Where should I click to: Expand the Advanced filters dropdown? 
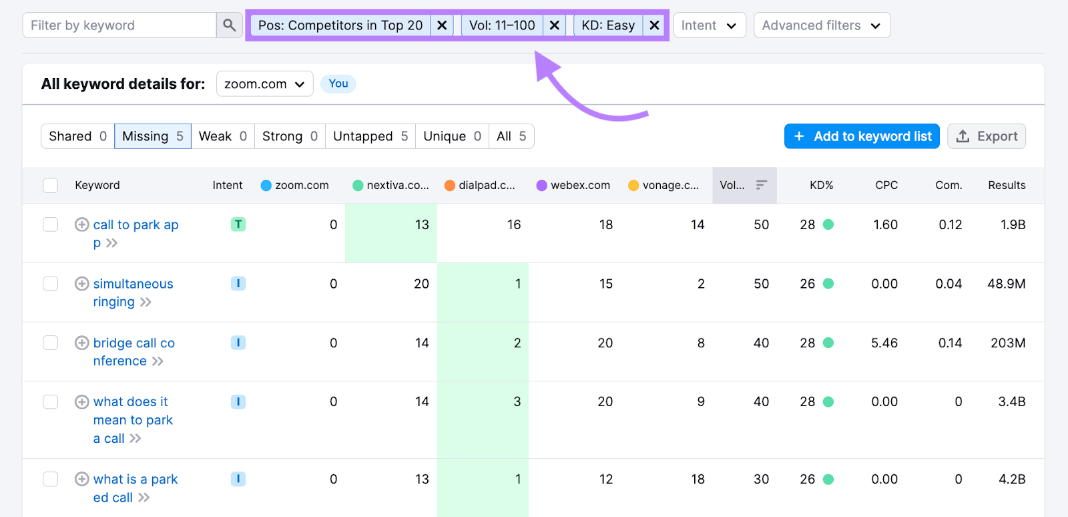coord(822,25)
